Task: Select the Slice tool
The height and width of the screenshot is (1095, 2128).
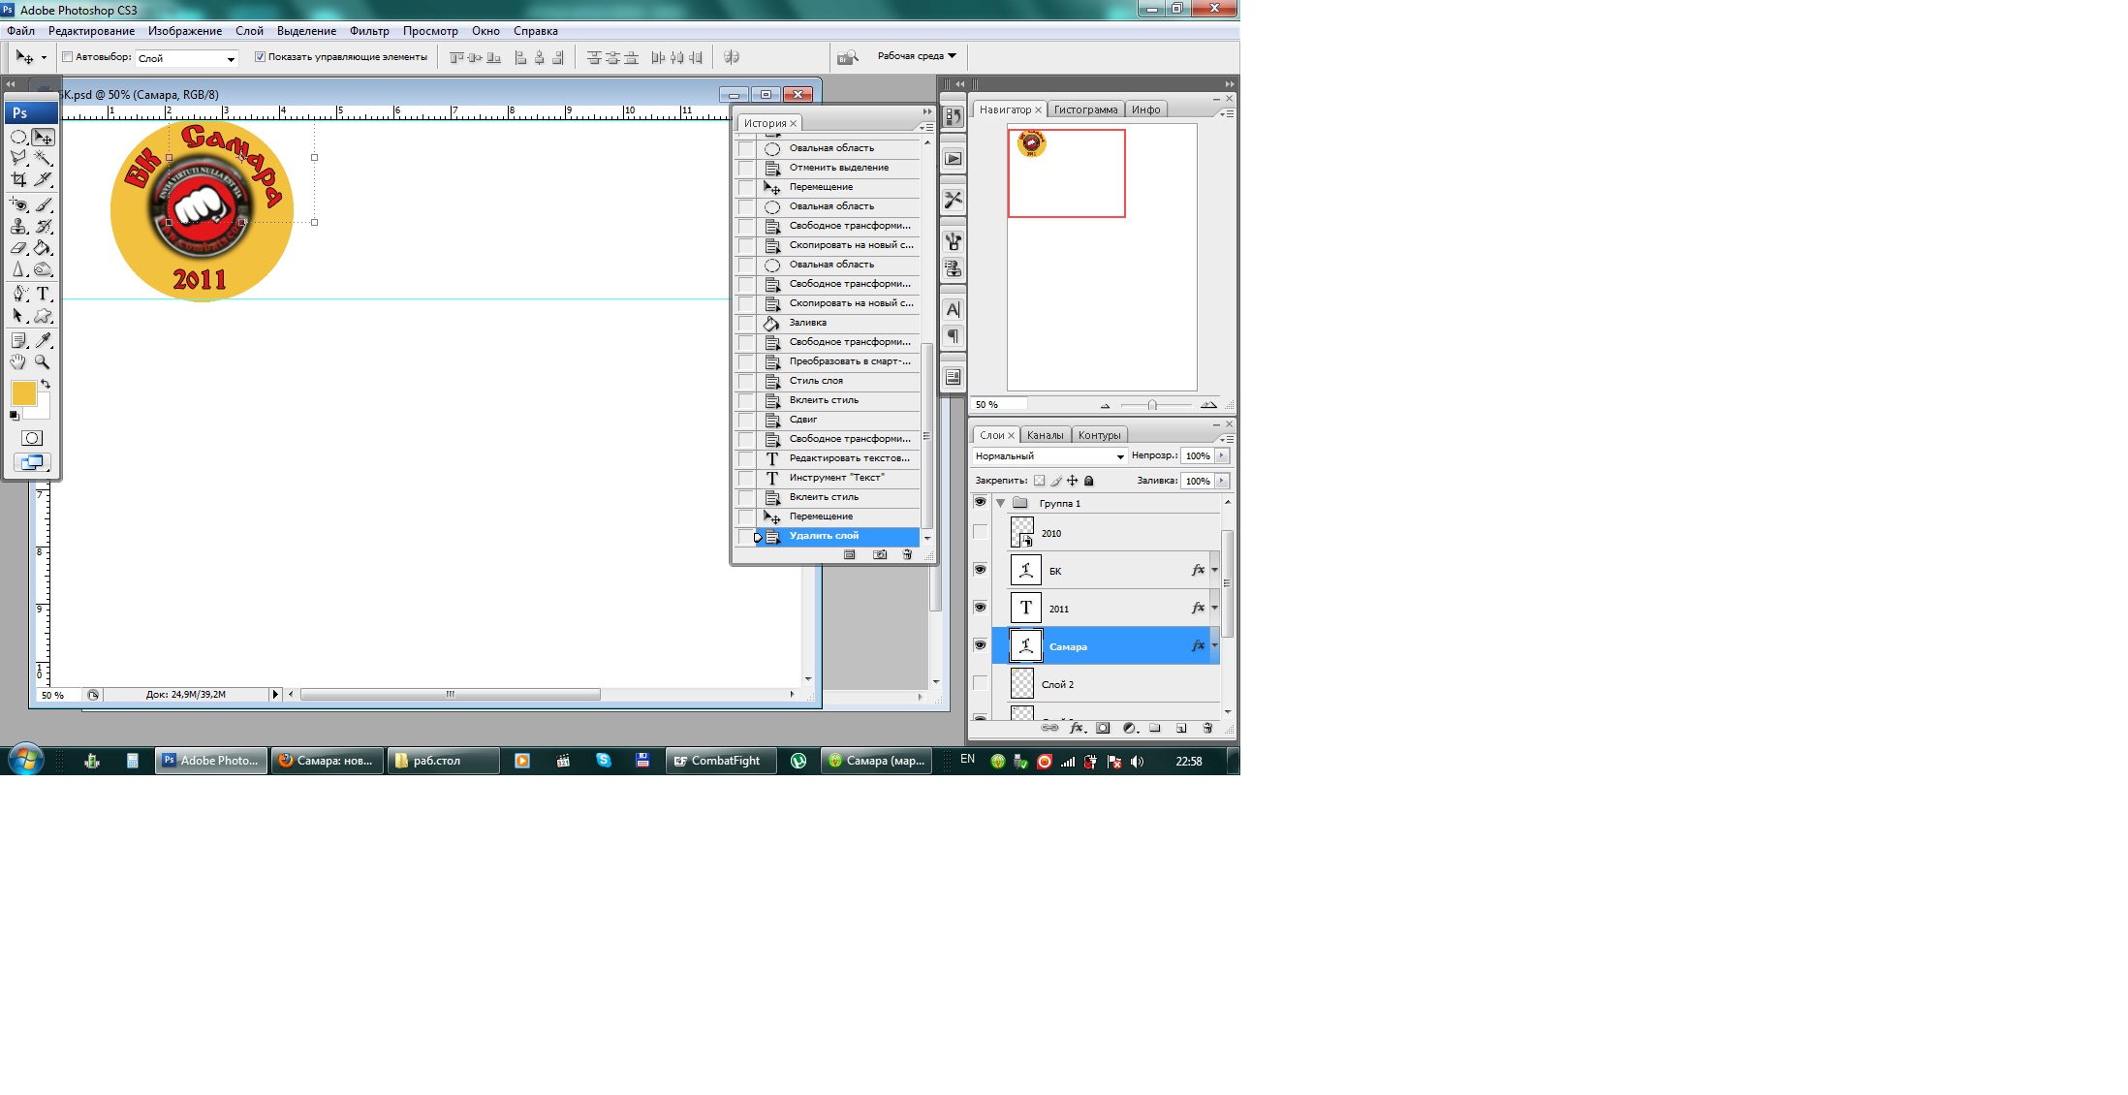Action: pyautogui.click(x=43, y=179)
